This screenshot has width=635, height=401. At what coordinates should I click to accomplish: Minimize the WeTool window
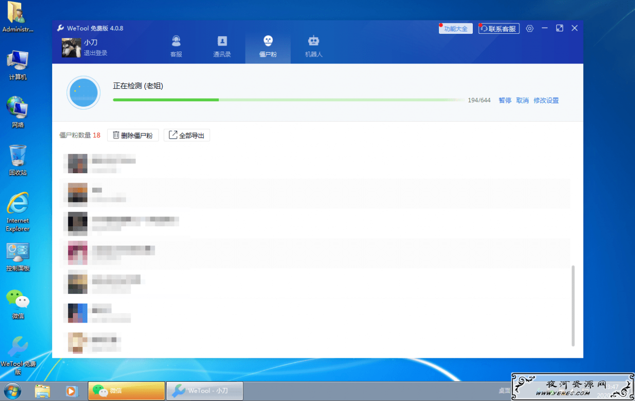[545, 28]
